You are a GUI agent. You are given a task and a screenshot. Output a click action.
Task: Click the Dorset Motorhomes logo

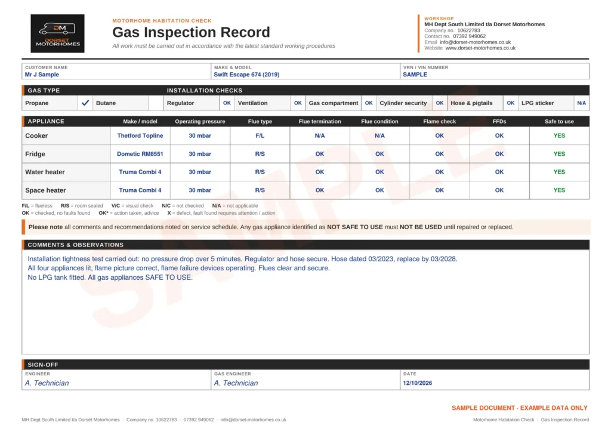[x=58, y=33]
